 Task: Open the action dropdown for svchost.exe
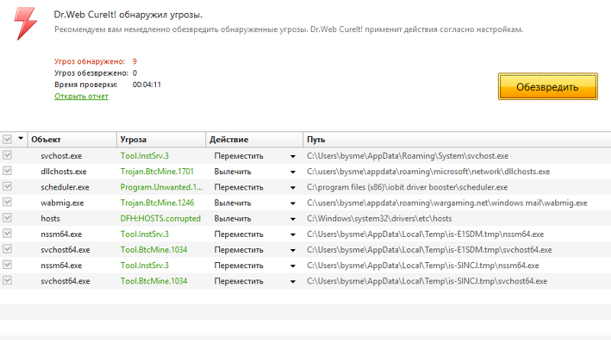(293, 157)
